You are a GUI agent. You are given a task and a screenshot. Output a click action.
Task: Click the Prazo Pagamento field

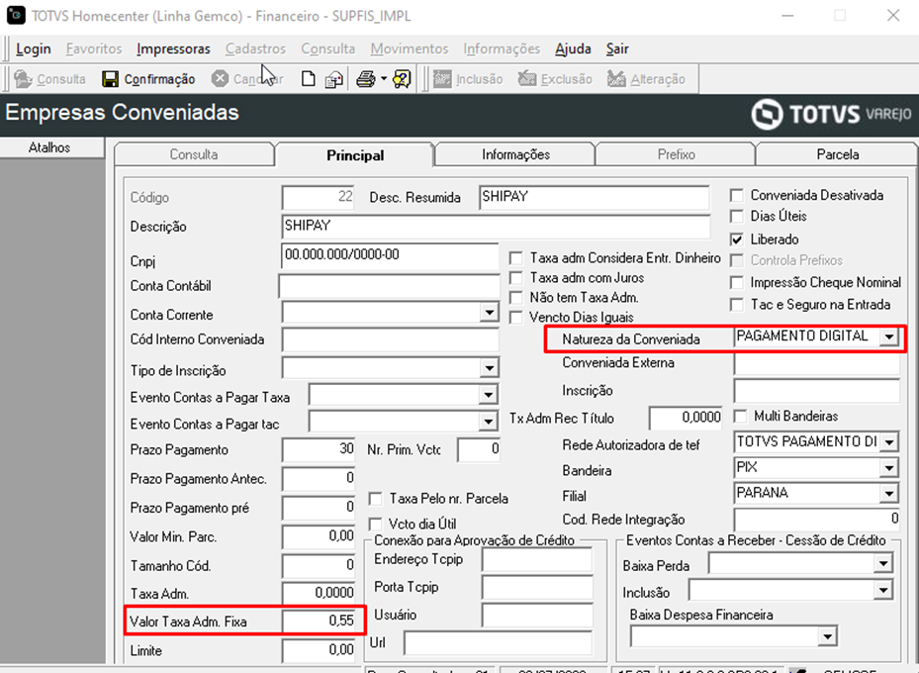[319, 449]
